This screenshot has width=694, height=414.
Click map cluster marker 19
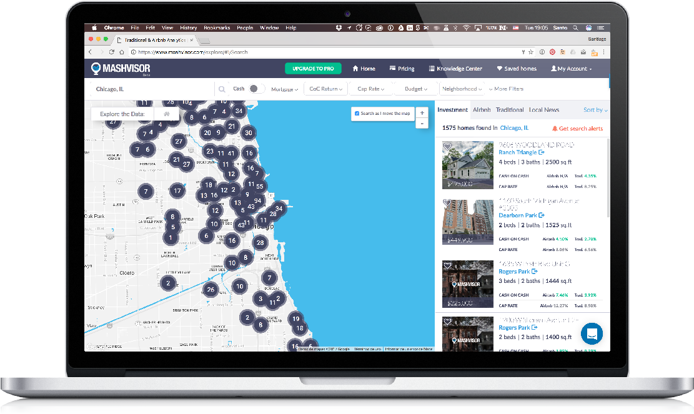point(295,318)
